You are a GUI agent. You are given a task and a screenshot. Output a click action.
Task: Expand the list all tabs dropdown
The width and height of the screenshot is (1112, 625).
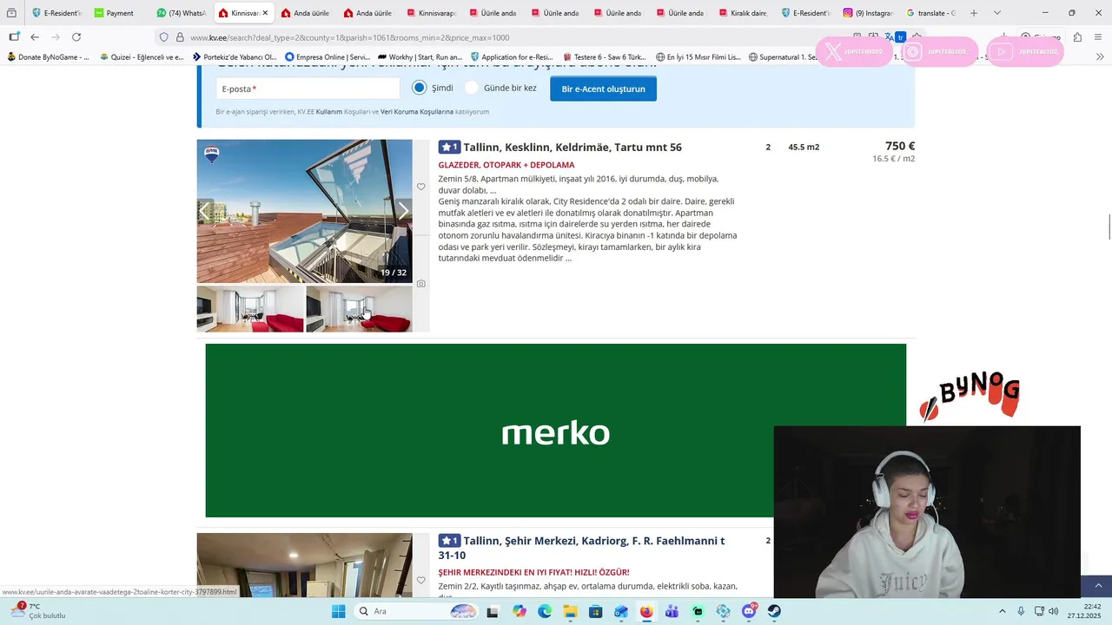[996, 13]
